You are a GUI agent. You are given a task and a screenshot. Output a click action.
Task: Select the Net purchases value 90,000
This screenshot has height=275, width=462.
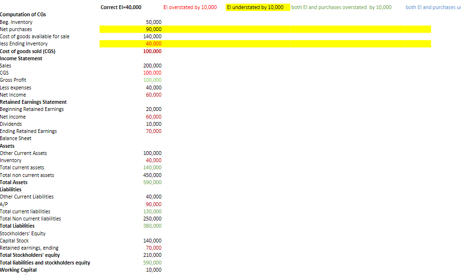click(x=153, y=29)
